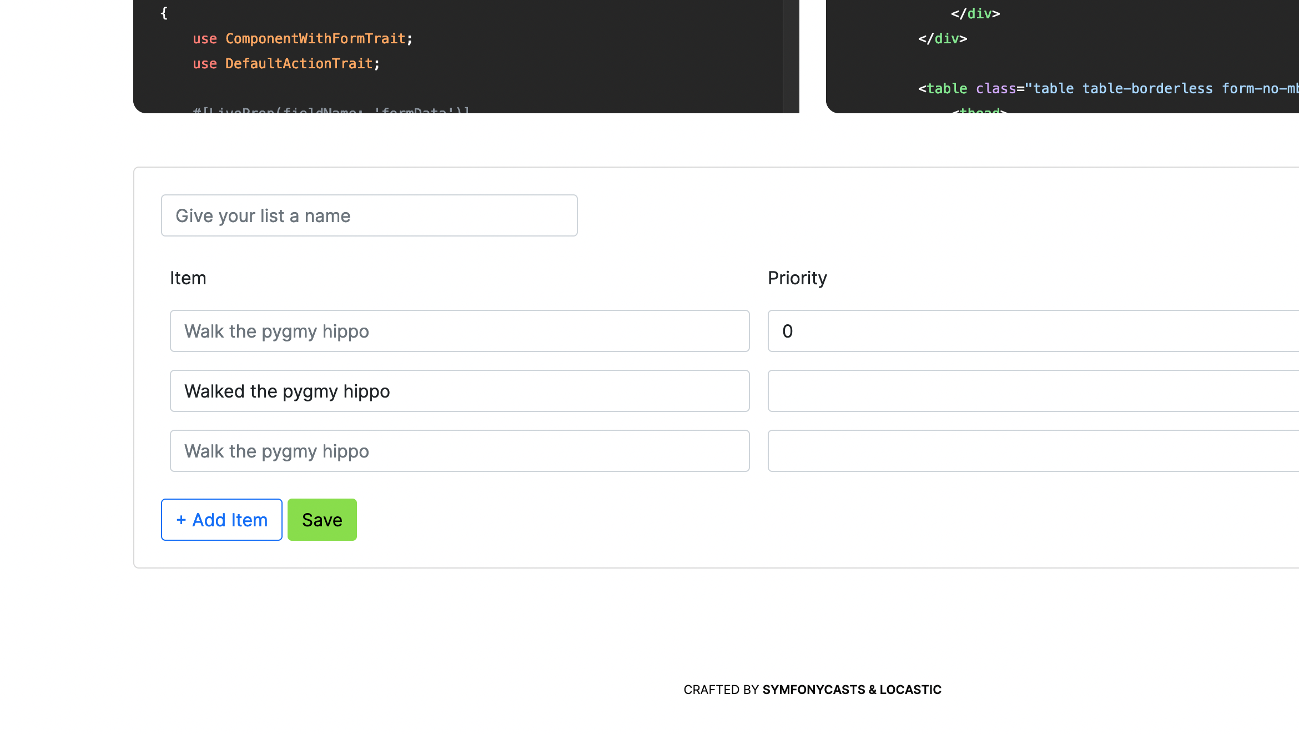
Task: Focus the second row priority field
Action: pyautogui.click(x=1033, y=391)
